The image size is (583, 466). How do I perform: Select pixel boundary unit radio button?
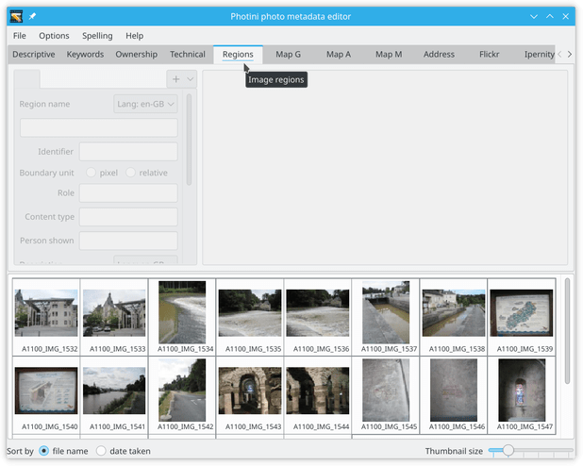click(91, 173)
